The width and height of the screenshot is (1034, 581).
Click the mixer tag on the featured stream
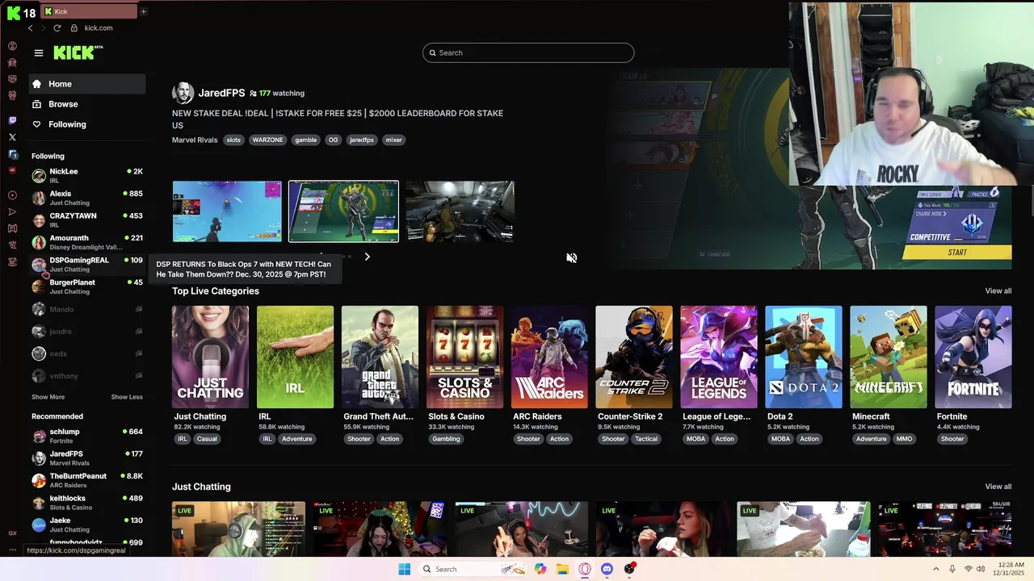[393, 140]
